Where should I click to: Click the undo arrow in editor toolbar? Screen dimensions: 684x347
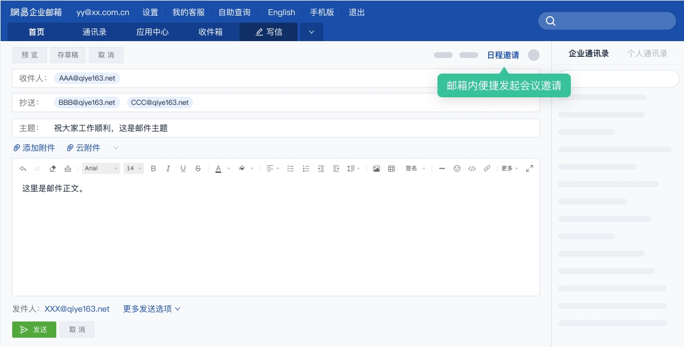[23, 169]
